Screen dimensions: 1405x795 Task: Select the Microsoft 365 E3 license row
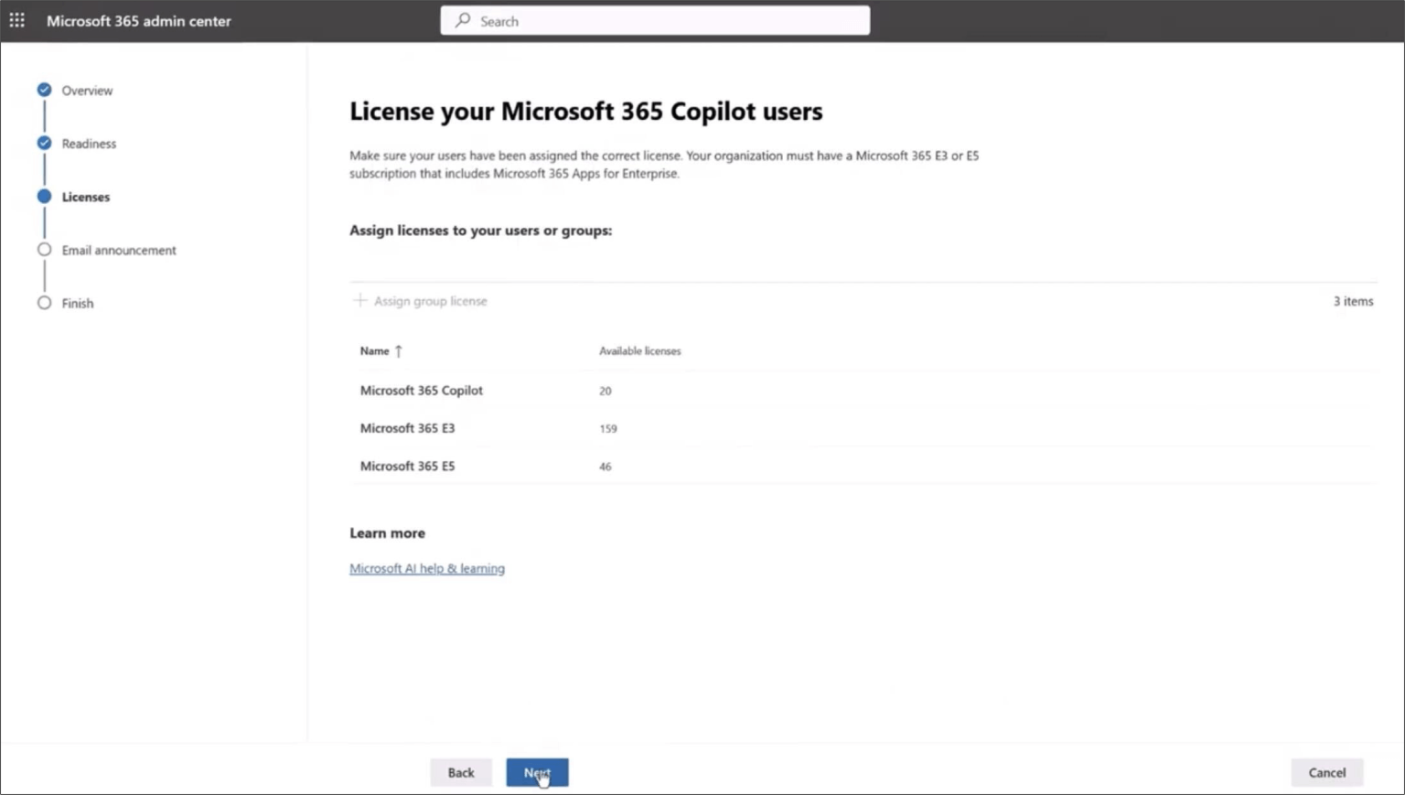point(408,428)
